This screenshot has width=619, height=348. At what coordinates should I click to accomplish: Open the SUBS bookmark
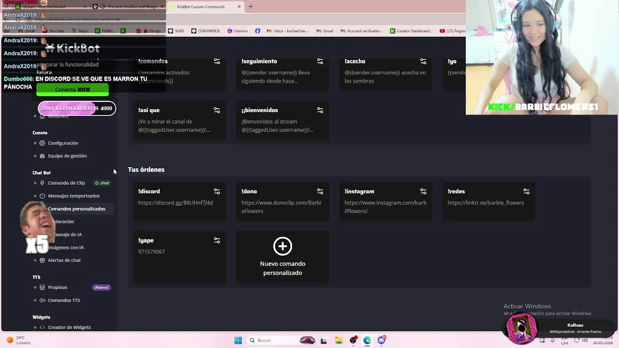(x=176, y=31)
